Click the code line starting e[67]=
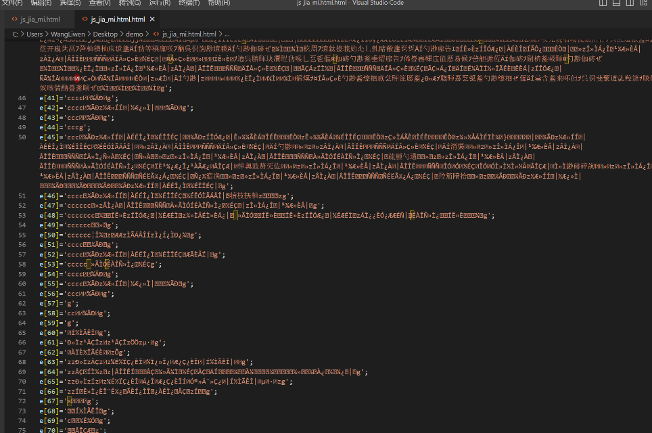The image size is (652, 433). 69,401
